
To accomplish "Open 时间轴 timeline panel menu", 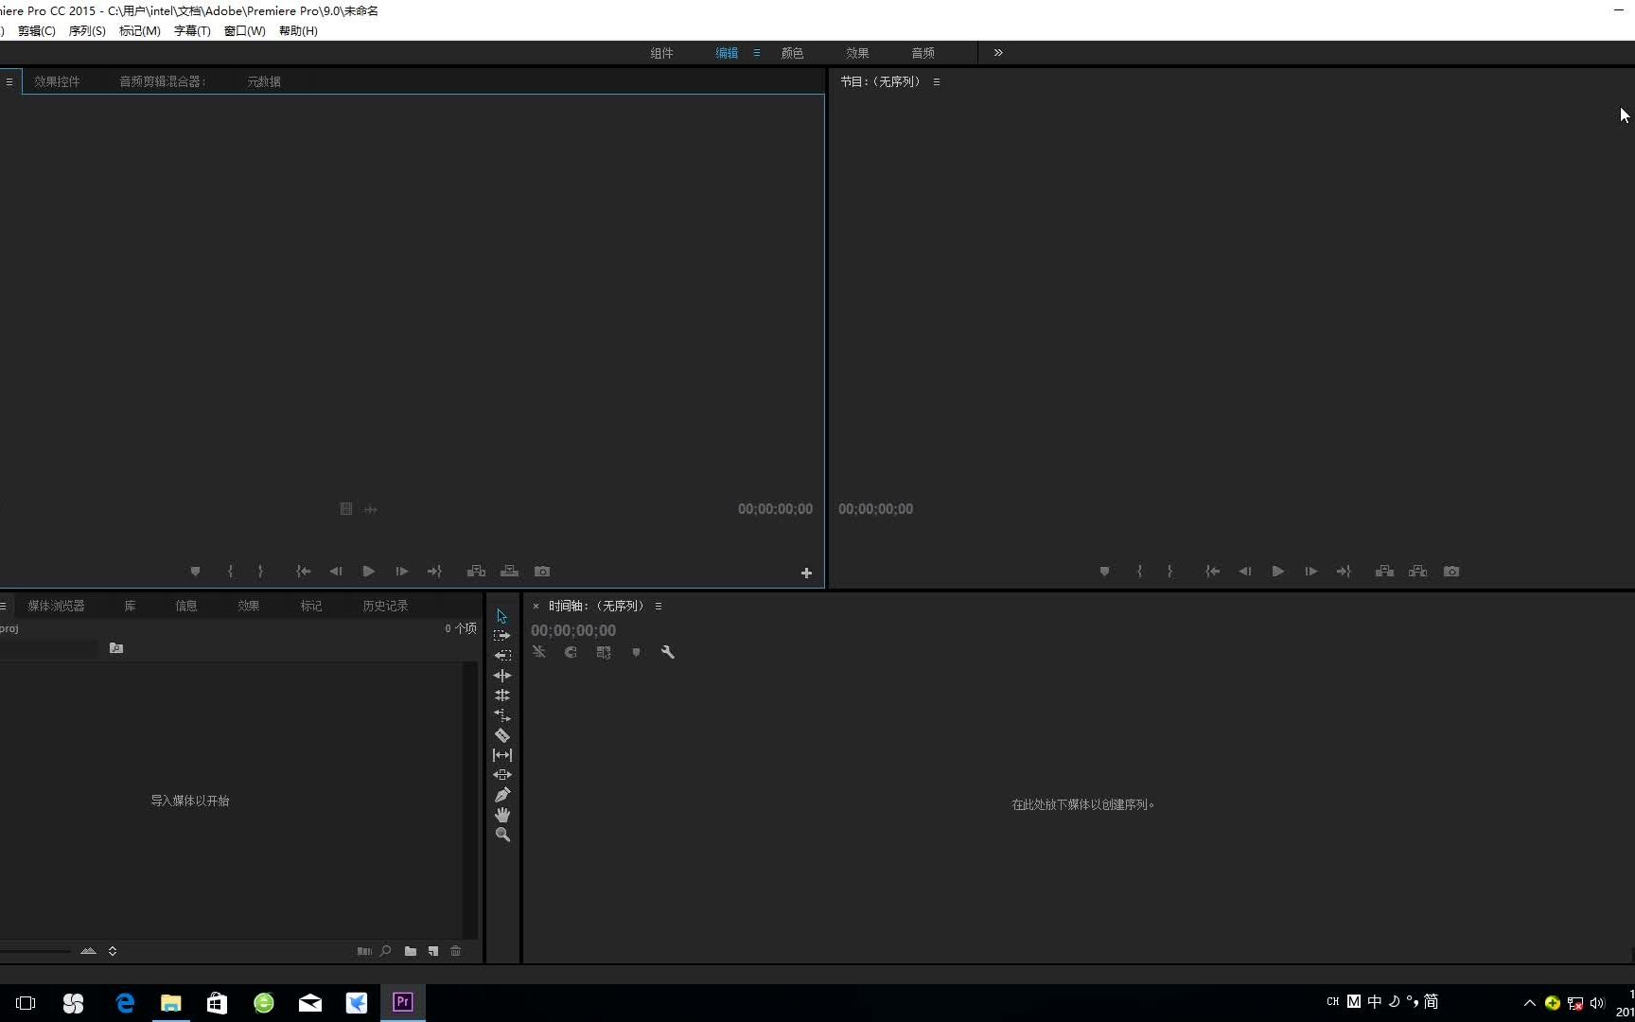I will tap(659, 606).
